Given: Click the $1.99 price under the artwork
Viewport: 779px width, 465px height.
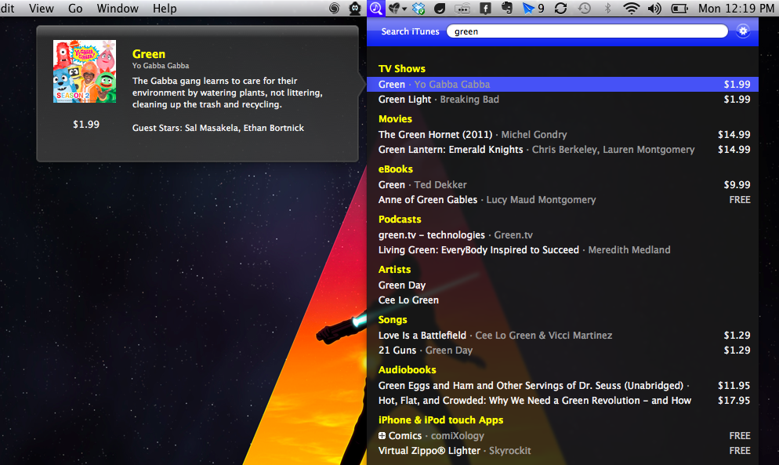Looking at the screenshot, I should click(x=86, y=124).
